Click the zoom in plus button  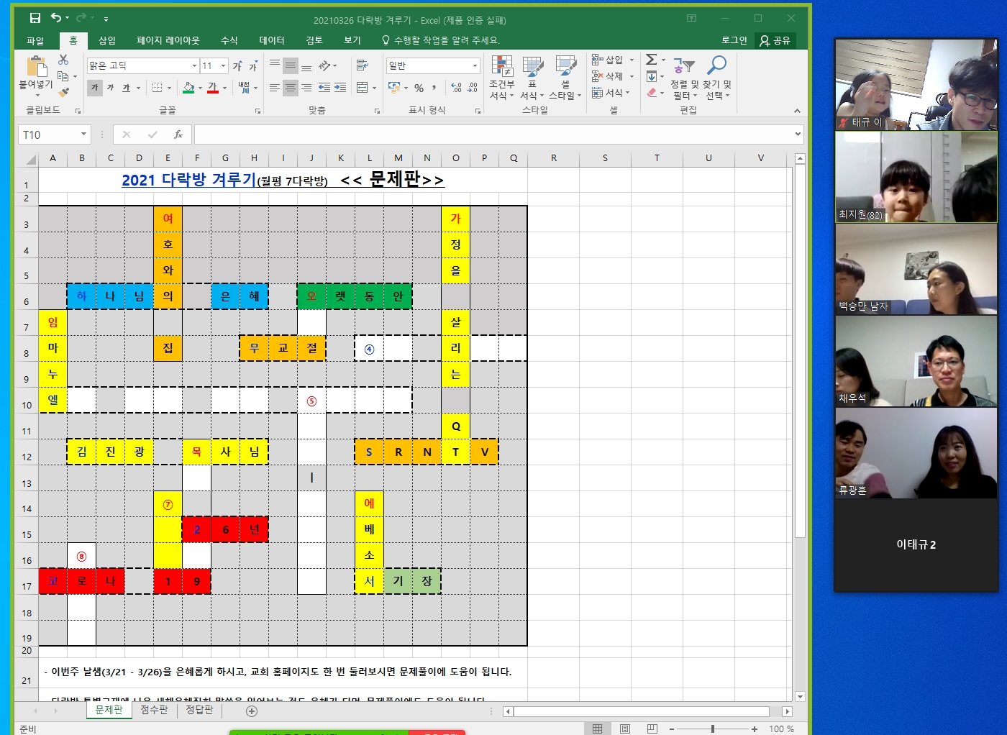tap(755, 729)
